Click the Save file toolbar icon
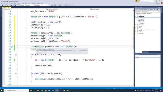This screenshot has width=163, height=92. click(11, 5)
